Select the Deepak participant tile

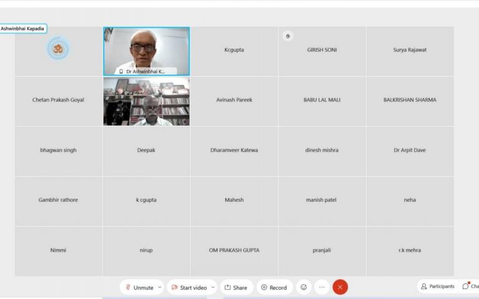(x=146, y=151)
